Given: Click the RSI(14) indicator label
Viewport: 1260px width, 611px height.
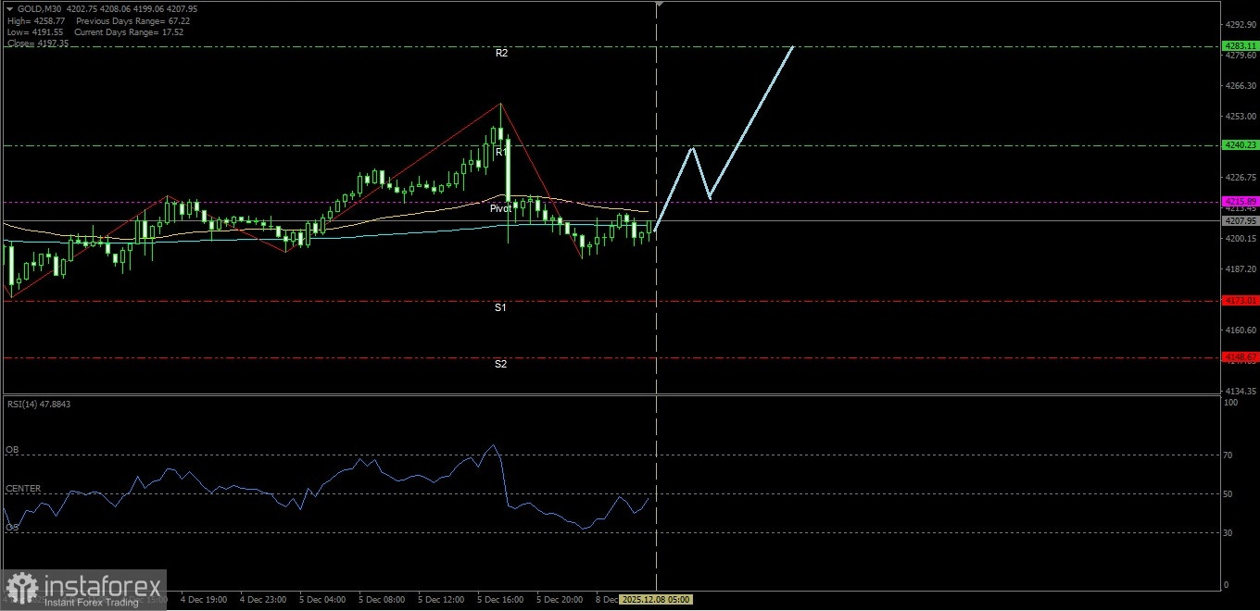Looking at the screenshot, I should point(38,404).
